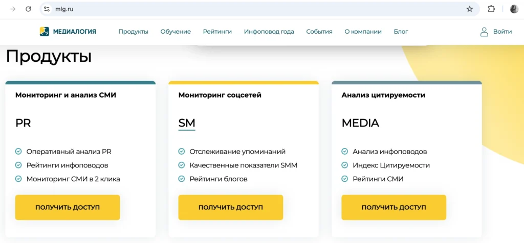The height and width of the screenshot is (243, 524).
Task: Click checkmark icon beside Качественные показатели SMM
Action: tap(182, 165)
